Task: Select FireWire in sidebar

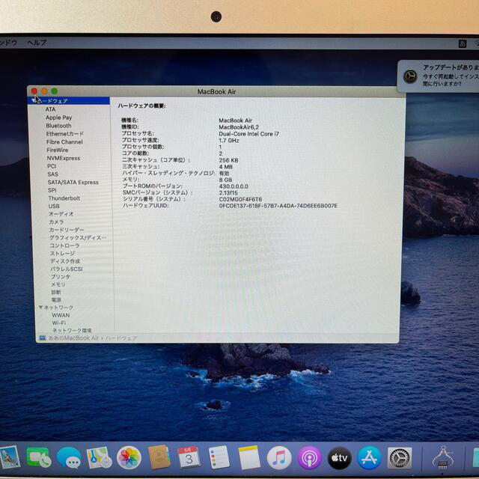Action: pyautogui.click(x=58, y=150)
